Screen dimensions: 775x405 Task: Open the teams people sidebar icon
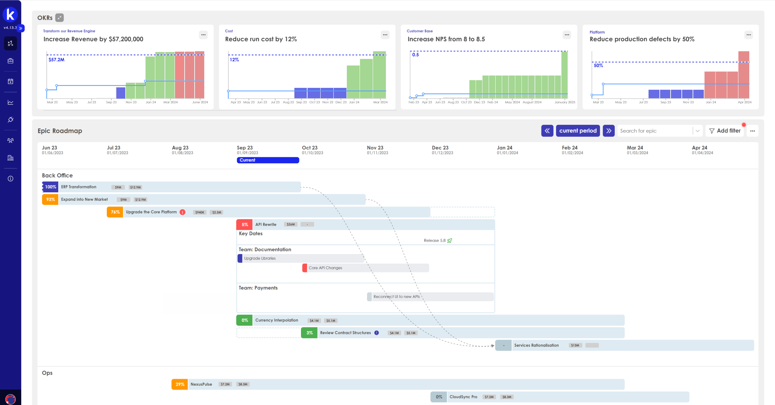click(x=10, y=141)
